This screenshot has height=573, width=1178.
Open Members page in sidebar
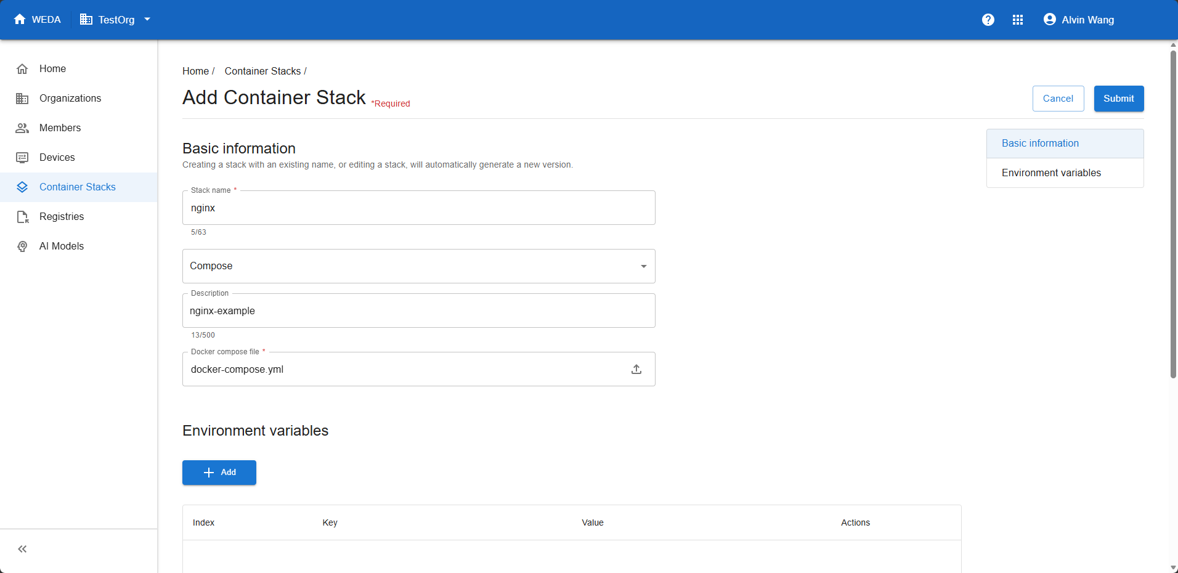point(79,128)
